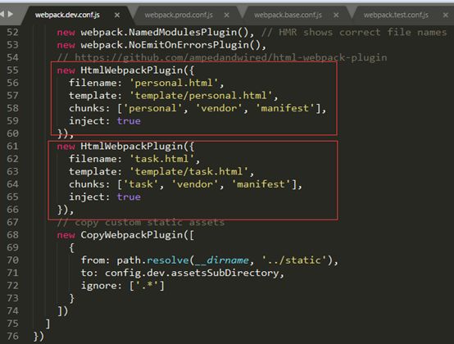The height and width of the screenshot is (344, 454).
Task: Click CopyWebpackPlugin on line 68
Action: click(x=132, y=234)
